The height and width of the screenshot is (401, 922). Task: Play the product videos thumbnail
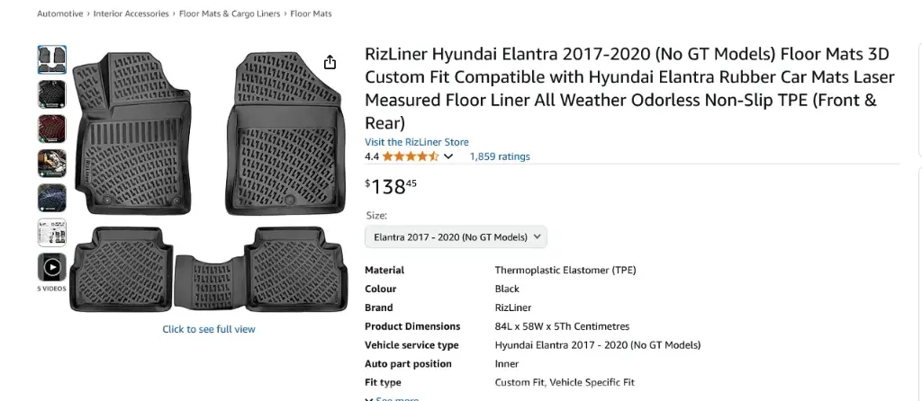click(x=51, y=267)
